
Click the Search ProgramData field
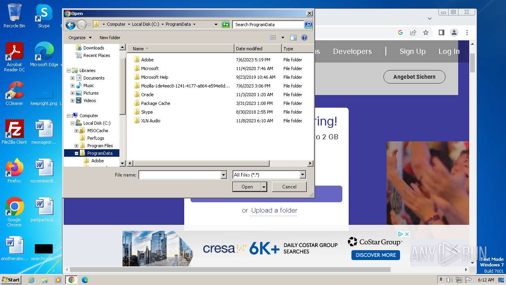(x=268, y=25)
